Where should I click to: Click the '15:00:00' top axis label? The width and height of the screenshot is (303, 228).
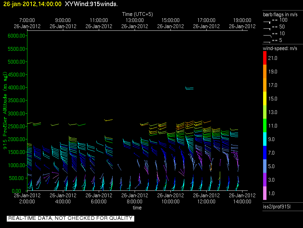tap(170, 20)
